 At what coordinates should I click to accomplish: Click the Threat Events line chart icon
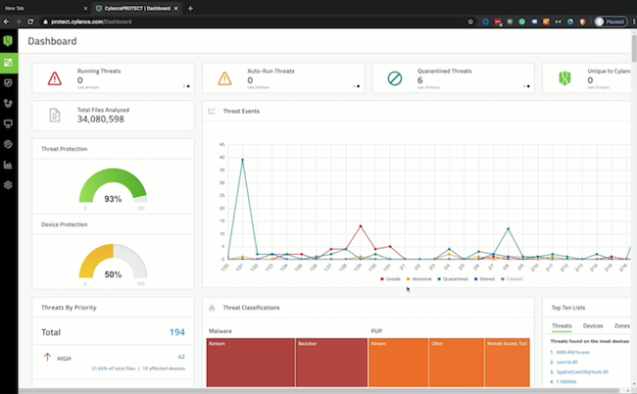(x=212, y=111)
